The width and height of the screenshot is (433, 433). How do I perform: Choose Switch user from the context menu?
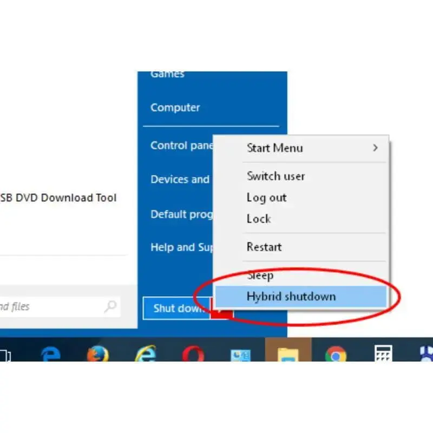[x=302, y=176]
